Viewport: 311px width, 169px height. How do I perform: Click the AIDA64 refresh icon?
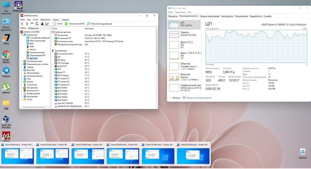pyautogui.click(x=37, y=24)
